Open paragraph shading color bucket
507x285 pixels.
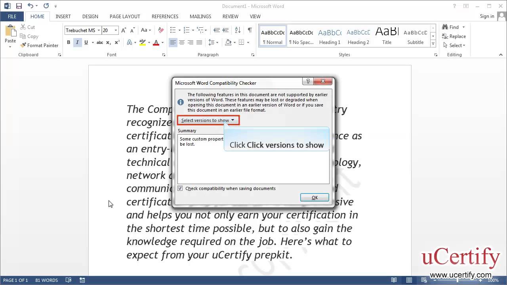coord(228,42)
